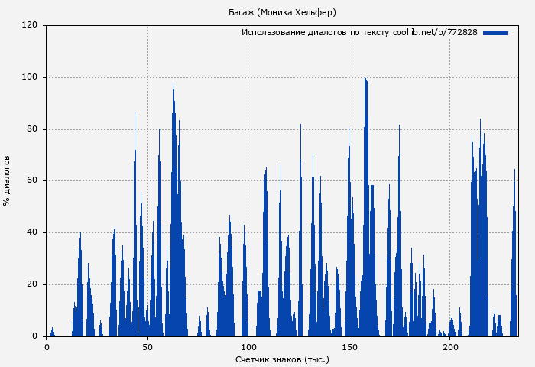
Task: Click the chart title "Багаж (Моника Хельфер)"
Action: 282,12
